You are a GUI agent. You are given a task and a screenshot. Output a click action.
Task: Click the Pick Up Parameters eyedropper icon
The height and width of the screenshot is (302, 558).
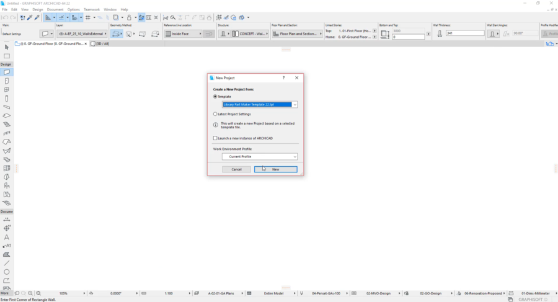(30, 17)
